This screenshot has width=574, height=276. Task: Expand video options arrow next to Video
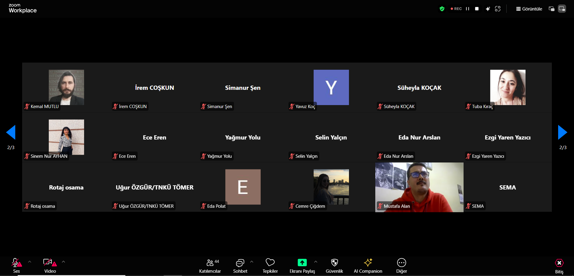click(x=63, y=262)
